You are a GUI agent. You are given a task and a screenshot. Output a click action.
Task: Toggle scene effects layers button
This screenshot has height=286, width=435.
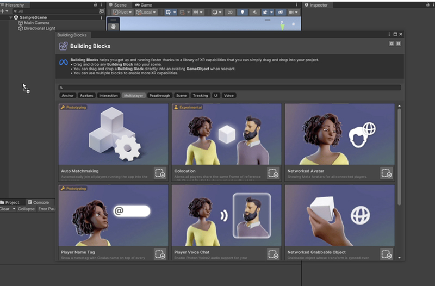(265, 12)
